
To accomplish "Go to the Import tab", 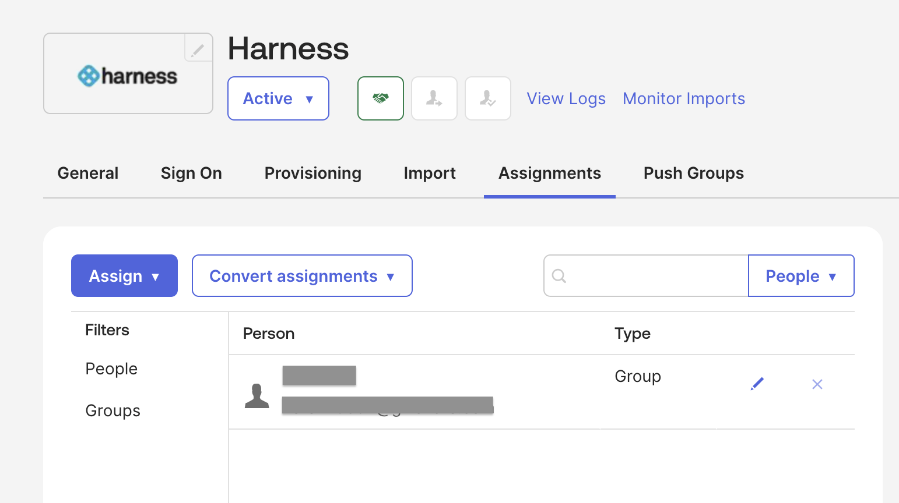I will pos(430,173).
